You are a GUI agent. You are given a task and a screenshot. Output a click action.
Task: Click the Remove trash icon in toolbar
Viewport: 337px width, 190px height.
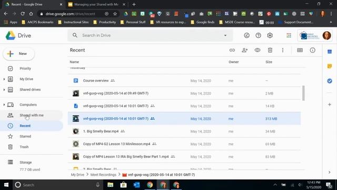pos(270,50)
